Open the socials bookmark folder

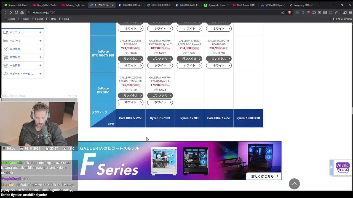[9, 19]
